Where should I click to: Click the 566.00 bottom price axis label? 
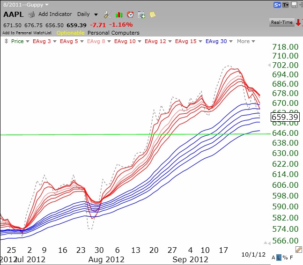point(285,241)
